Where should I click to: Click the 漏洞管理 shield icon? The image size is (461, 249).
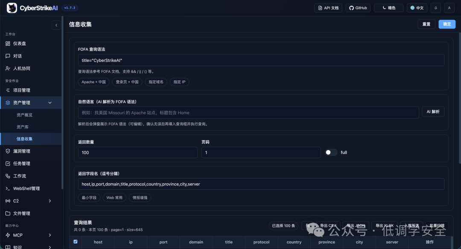tap(8, 151)
